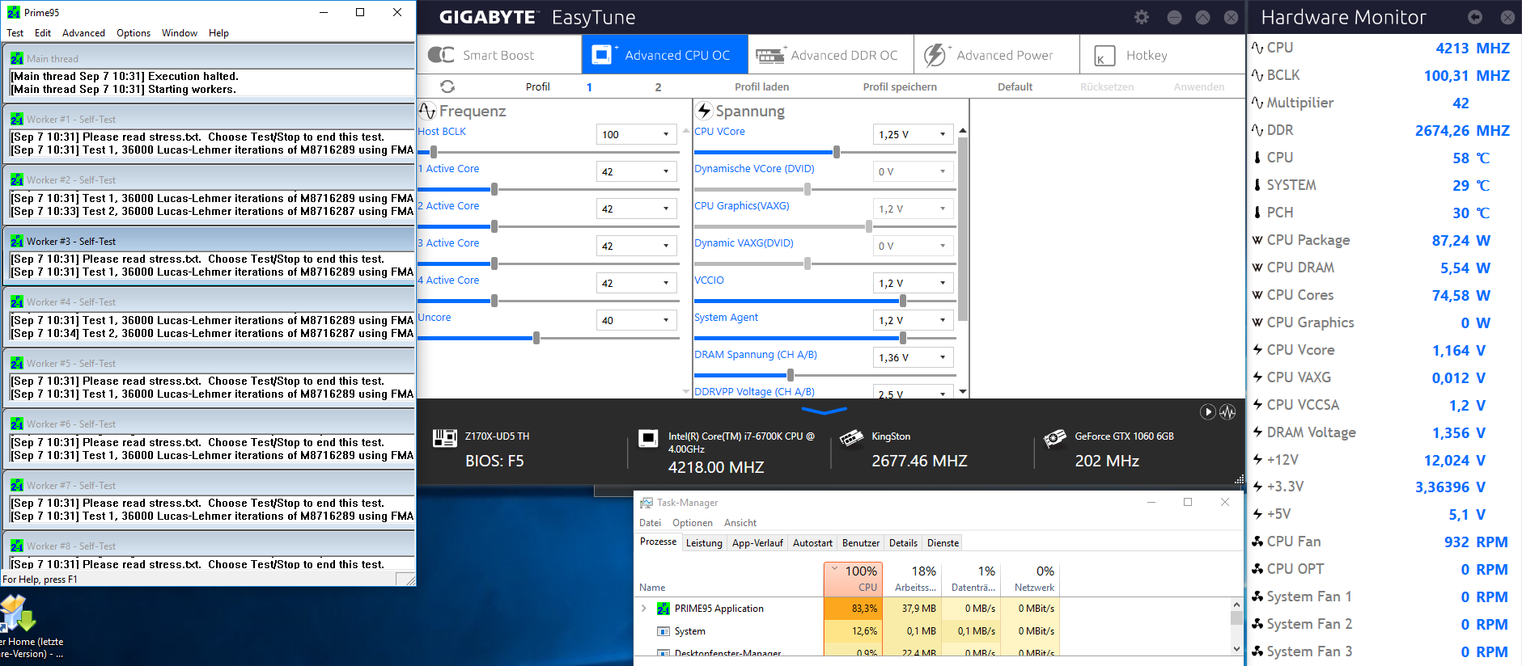Click the Spannung panel vertical scrollbar
The height and width of the screenshot is (666, 1522).
click(963, 230)
